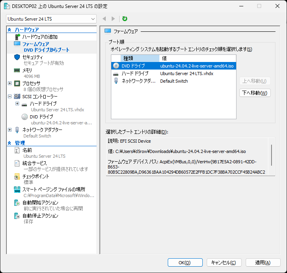Collapse the ハードウェア section chevron
The image size is (287, 273).
click(9, 30)
